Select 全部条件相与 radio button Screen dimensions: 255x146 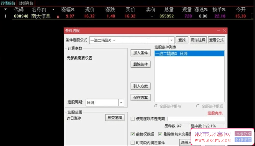click(x=156, y=106)
